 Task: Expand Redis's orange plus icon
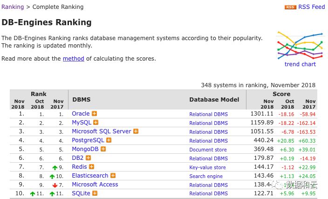coord(91,167)
